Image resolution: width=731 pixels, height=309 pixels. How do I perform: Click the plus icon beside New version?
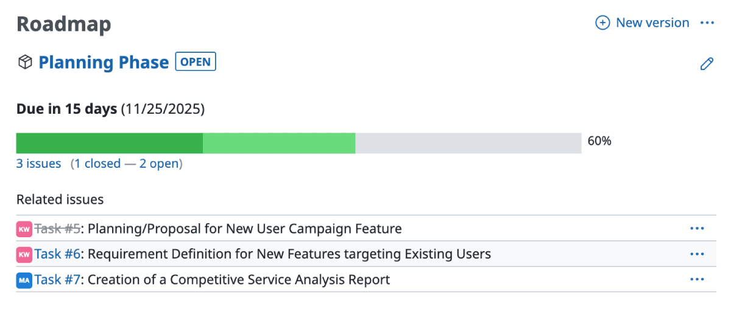(602, 23)
